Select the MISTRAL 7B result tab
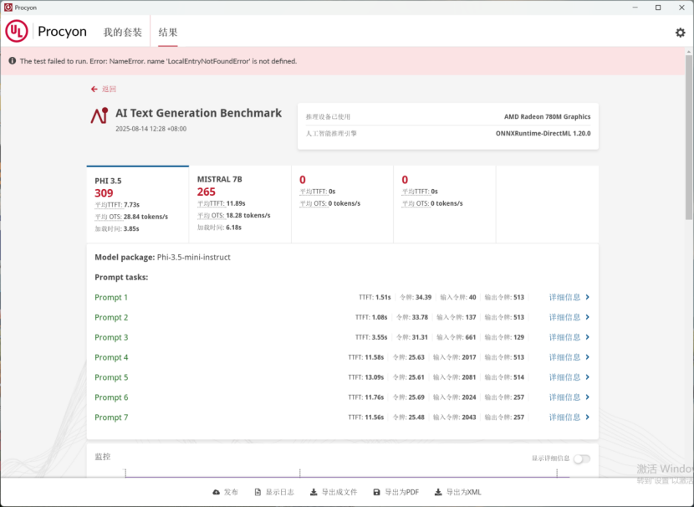The width and height of the screenshot is (694, 507). coord(239,204)
